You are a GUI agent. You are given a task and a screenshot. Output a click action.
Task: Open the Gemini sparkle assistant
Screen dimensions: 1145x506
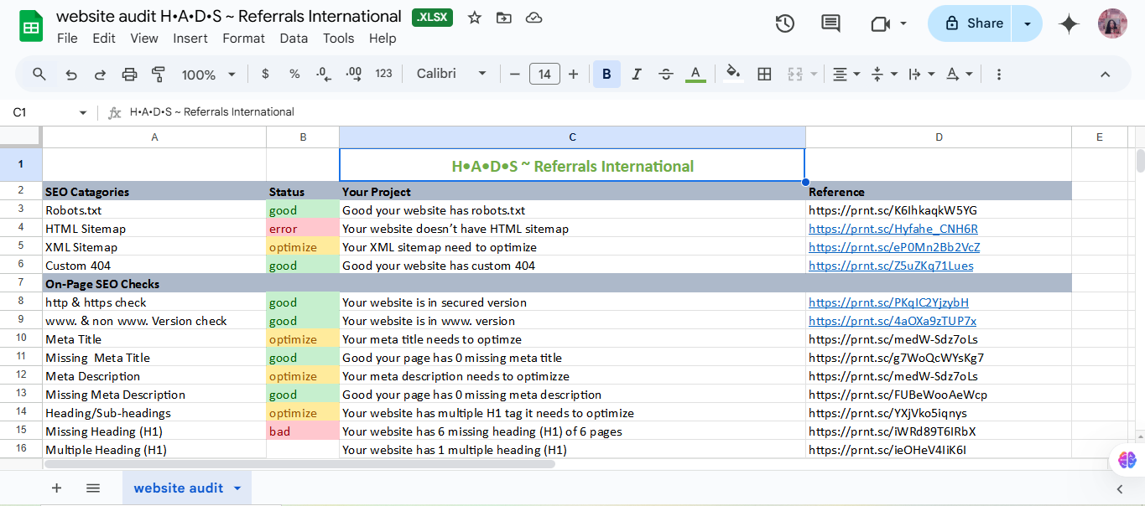(1069, 23)
